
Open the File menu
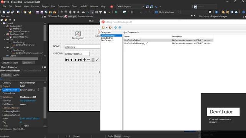(4, 7)
